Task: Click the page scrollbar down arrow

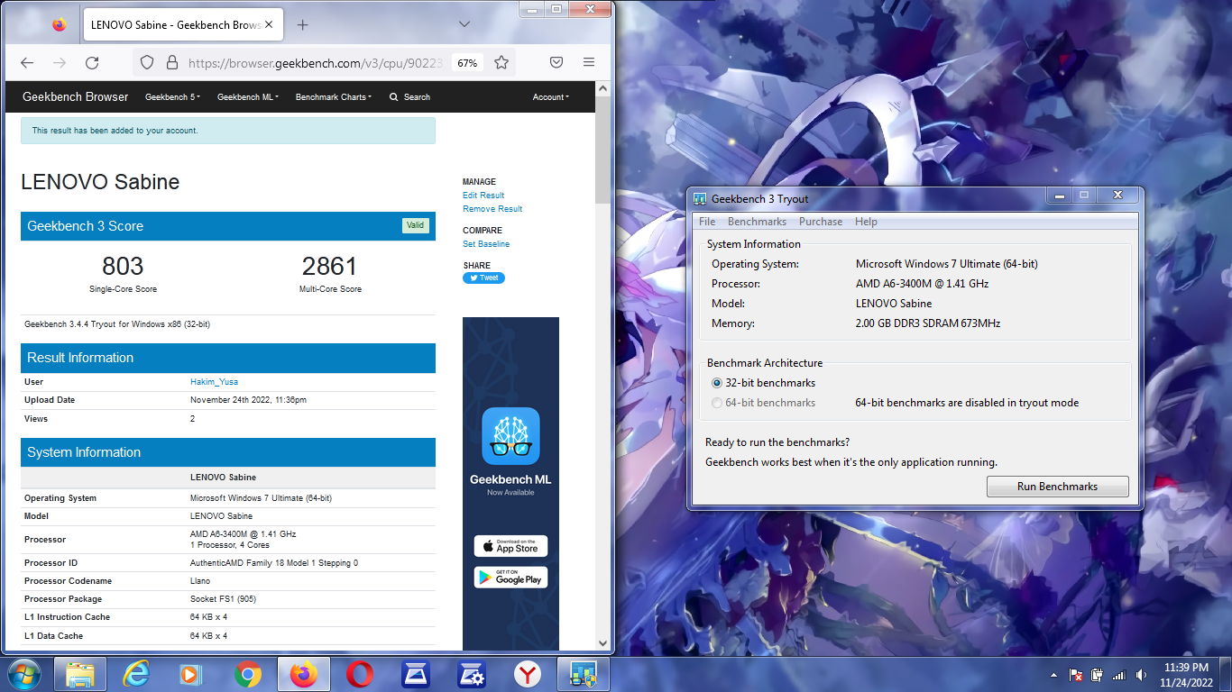Action: coord(603,643)
